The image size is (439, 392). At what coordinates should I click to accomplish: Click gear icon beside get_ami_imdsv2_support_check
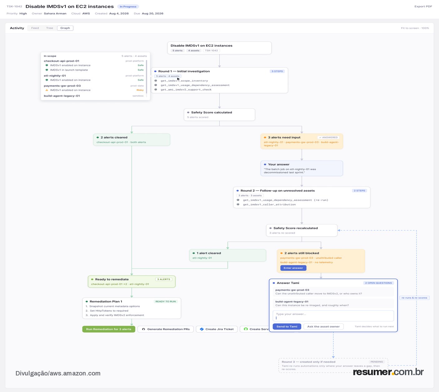[x=156, y=89]
